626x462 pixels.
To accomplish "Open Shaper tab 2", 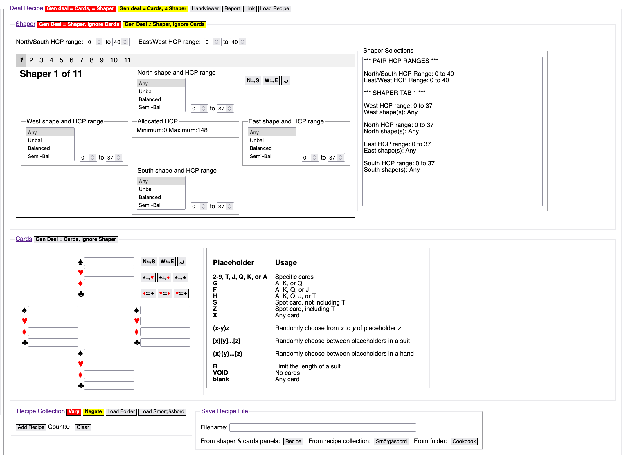I will click(x=31, y=60).
